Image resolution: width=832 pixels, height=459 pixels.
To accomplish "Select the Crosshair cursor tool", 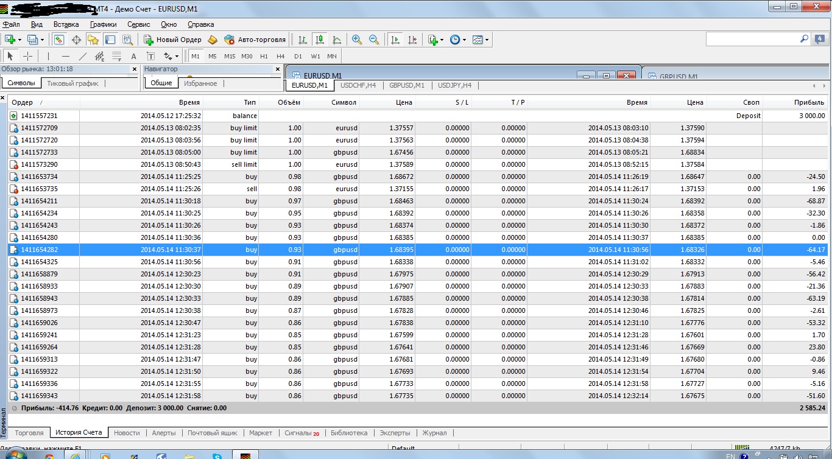I will [x=28, y=56].
